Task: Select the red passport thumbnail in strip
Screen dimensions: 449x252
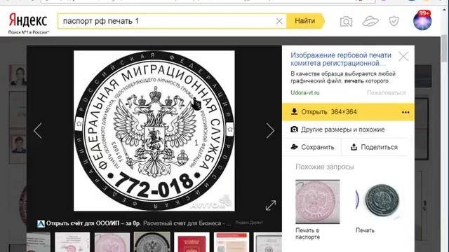Action: (192, 242)
